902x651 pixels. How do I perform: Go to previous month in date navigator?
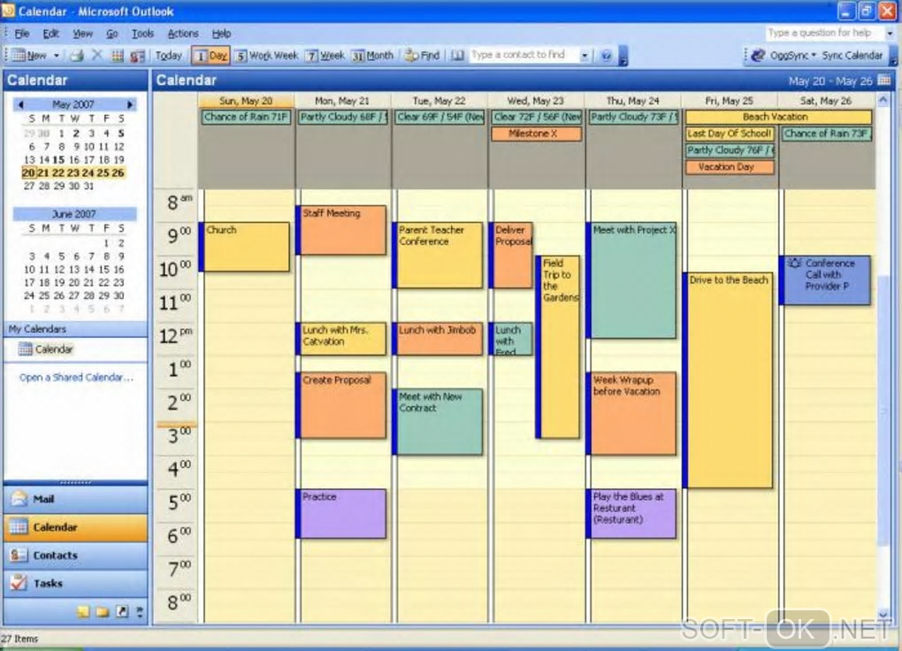[x=20, y=104]
